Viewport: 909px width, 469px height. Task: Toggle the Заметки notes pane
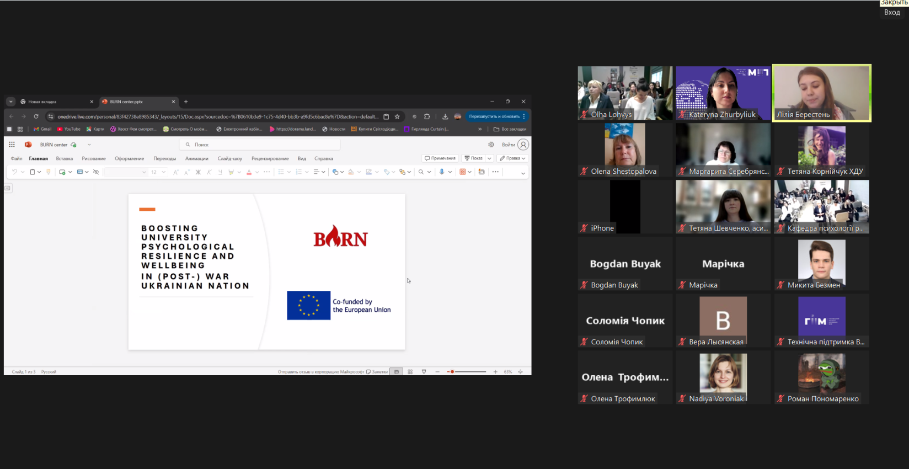(377, 372)
